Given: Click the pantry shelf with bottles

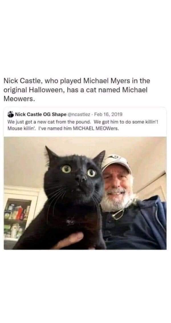Looking at the screenshot, I should coord(16,220).
